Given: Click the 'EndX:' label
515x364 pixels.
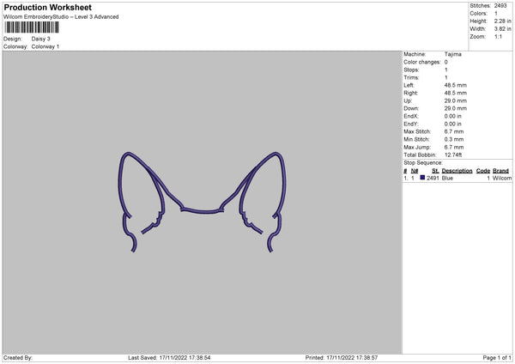Looking at the screenshot, I should click(x=411, y=116).
